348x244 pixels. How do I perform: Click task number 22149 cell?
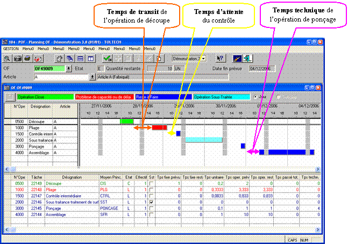pyautogui.click(x=36, y=183)
